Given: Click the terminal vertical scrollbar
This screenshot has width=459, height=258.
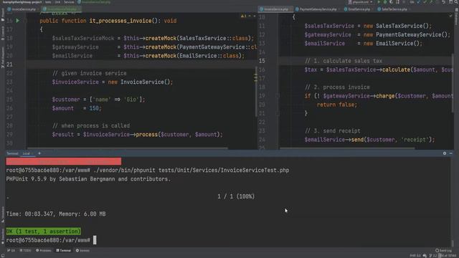Looking at the screenshot, I should click(453, 243).
